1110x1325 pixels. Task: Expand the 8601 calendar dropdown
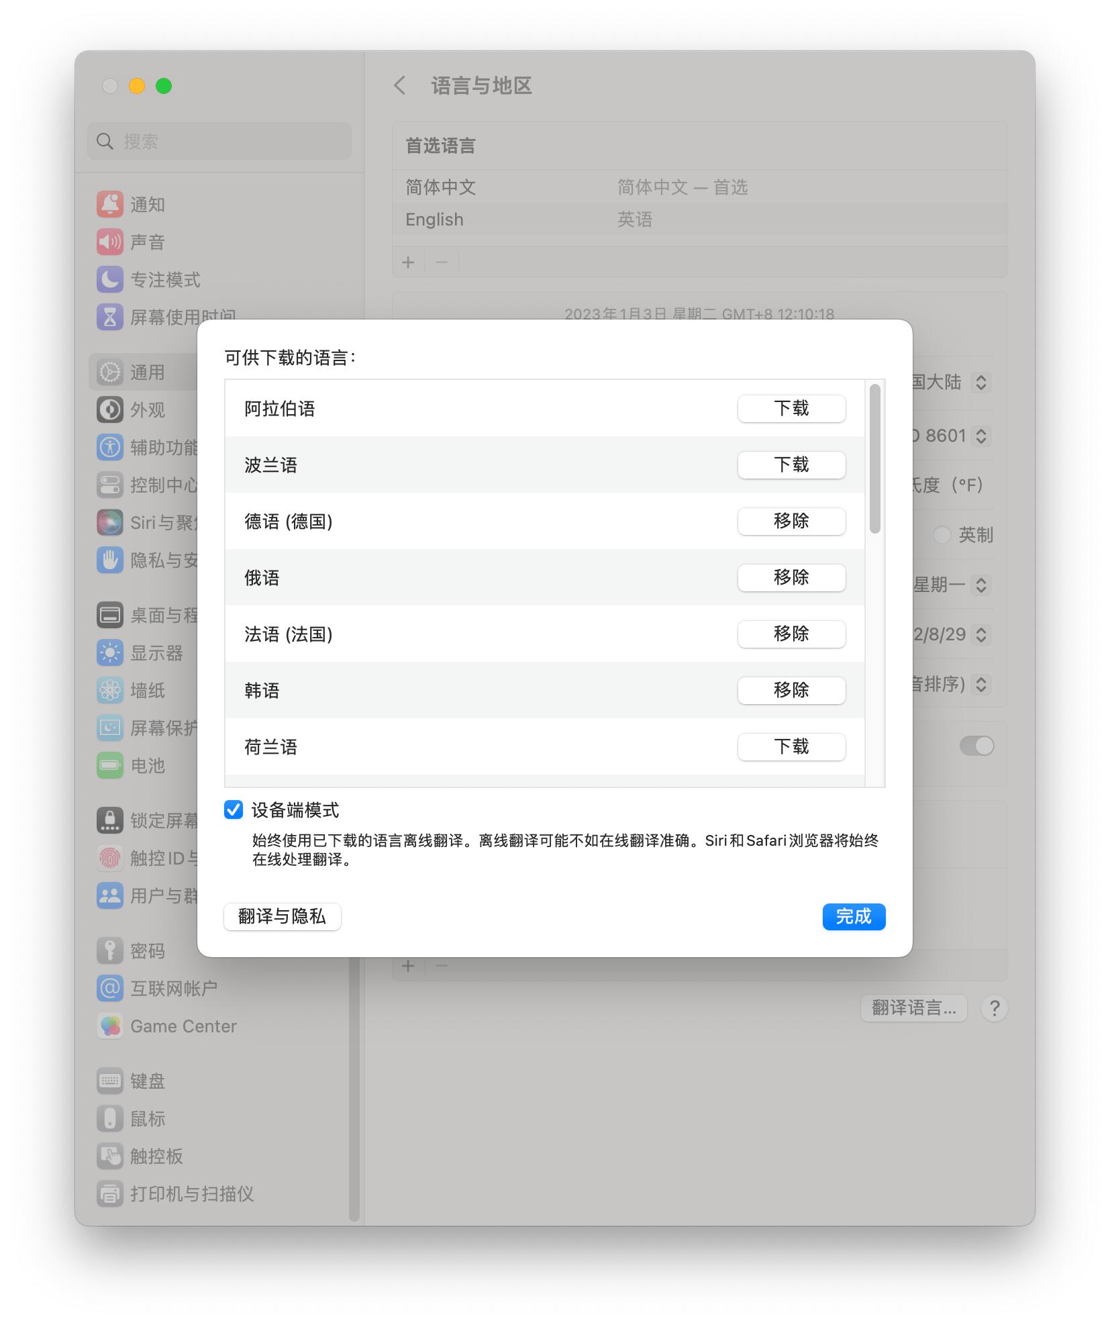[980, 436]
